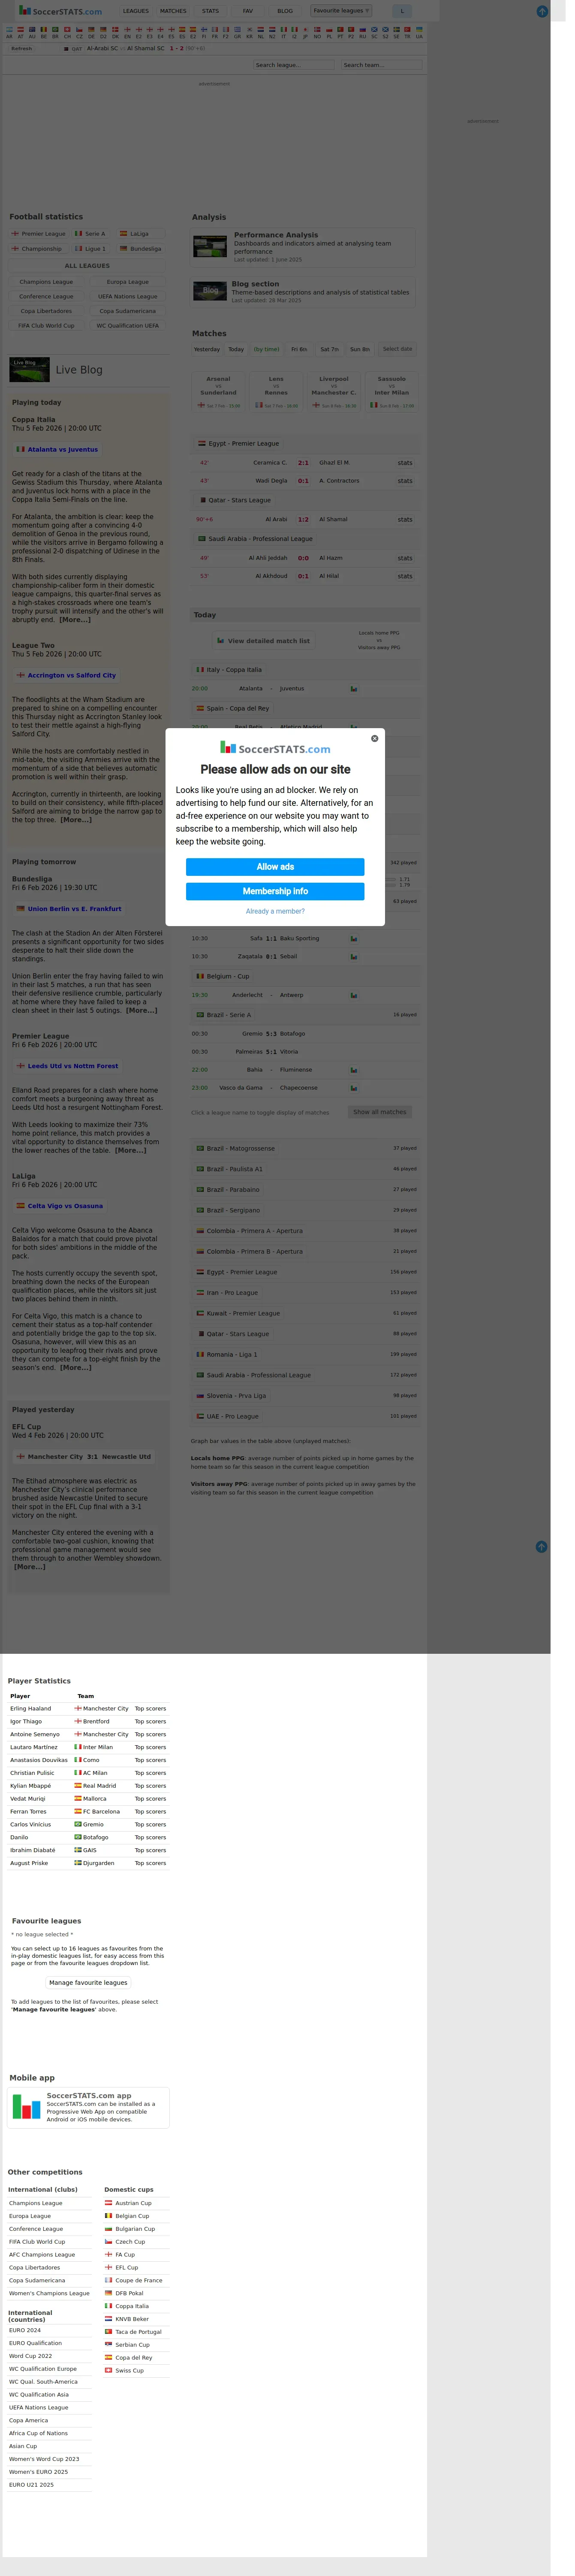Click the Refresh button
Viewport: 575px width, 2576px height.
(x=22, y=48)
